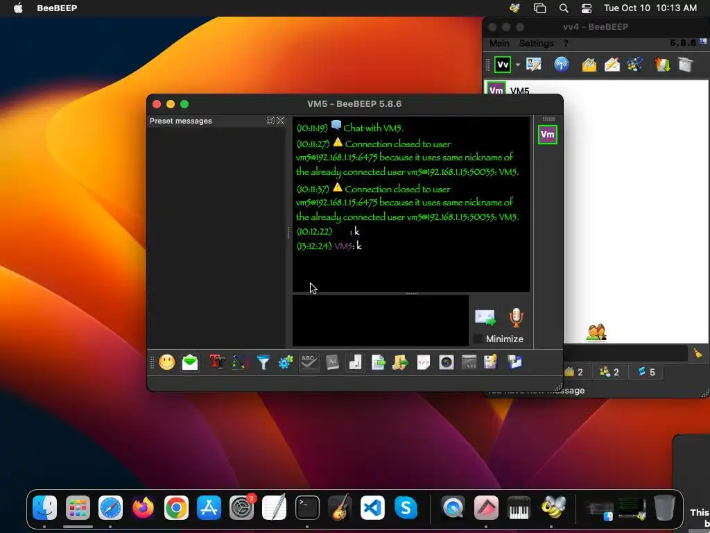
Task: Click the message filter funnel icon
Action: [263, 362]
